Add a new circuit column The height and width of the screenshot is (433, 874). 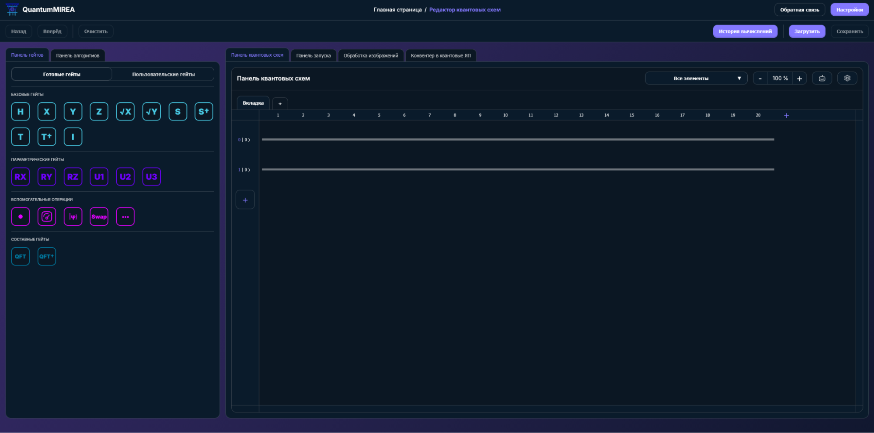pos(787,116)
